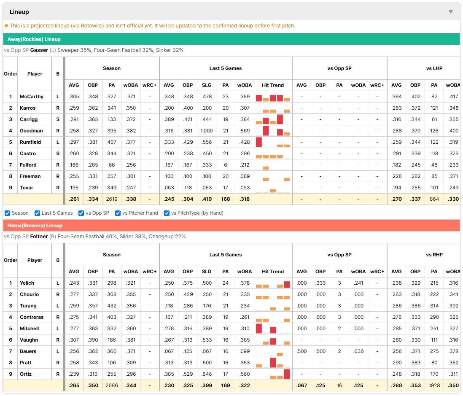Image resolution: width=463 pixels, height=396 pixels.
Task: Toggle vs Pitcher Hand checkbox
Action: 118,213
